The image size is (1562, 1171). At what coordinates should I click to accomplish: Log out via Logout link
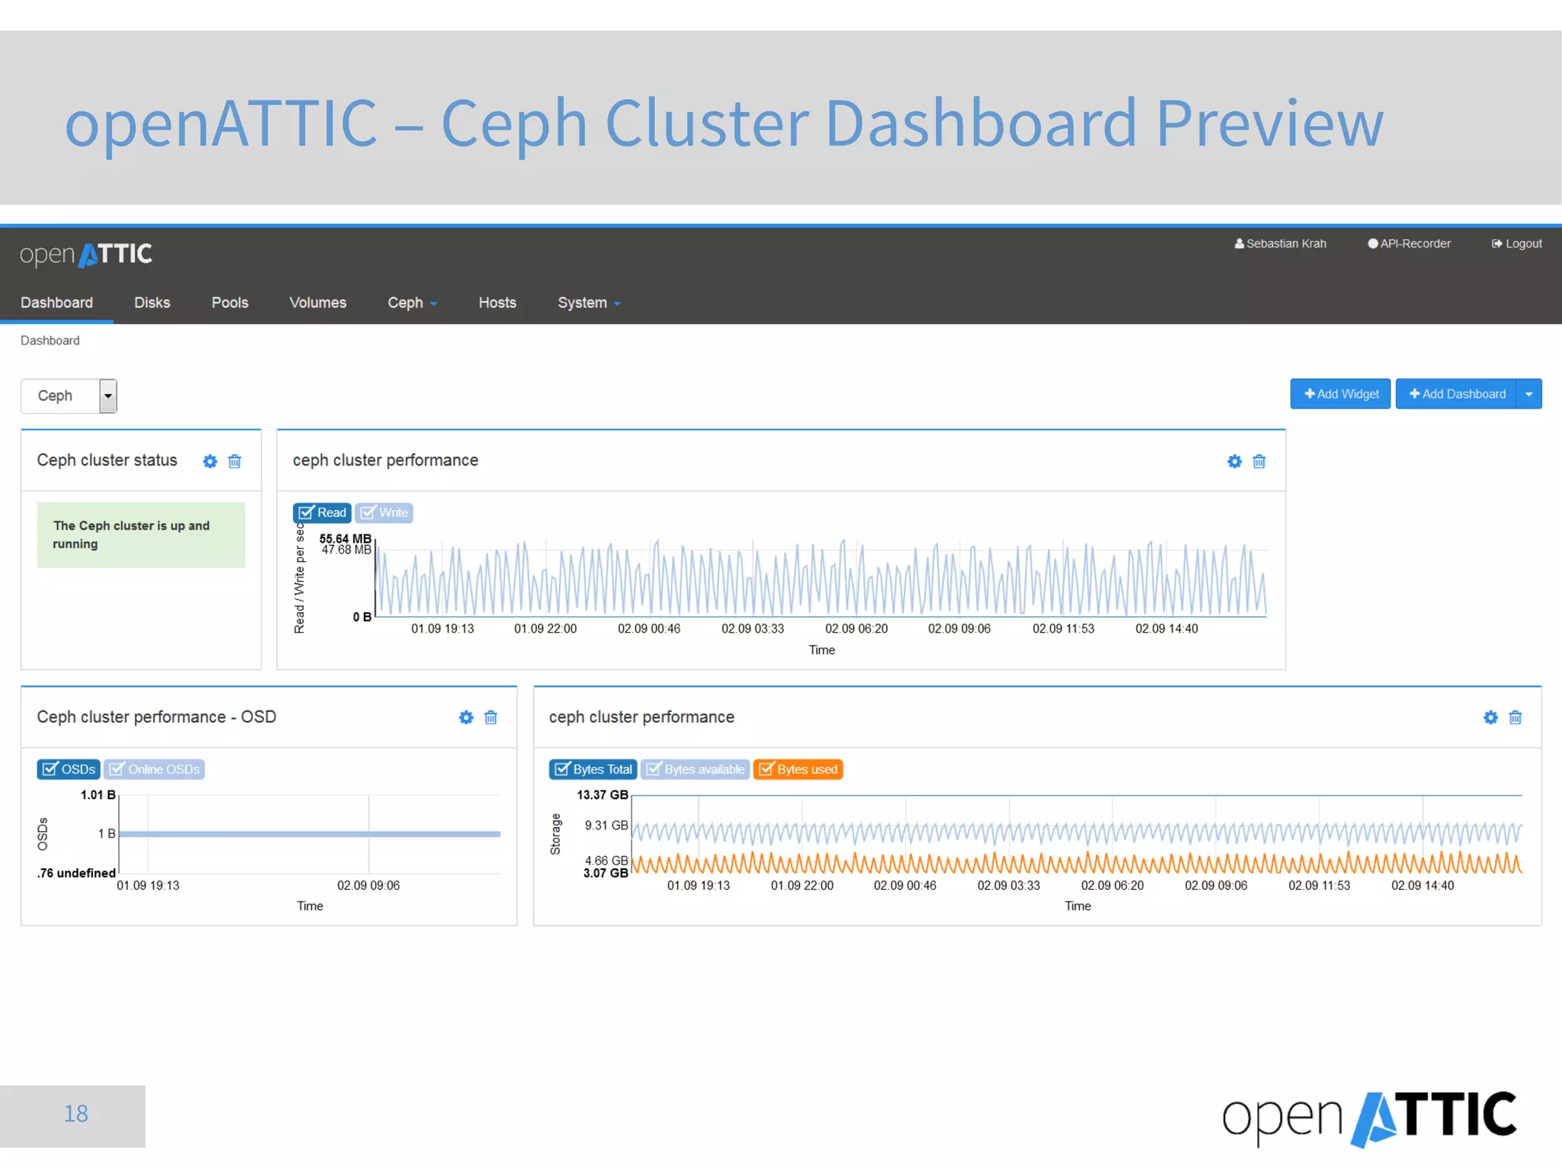pos(1516,244)
